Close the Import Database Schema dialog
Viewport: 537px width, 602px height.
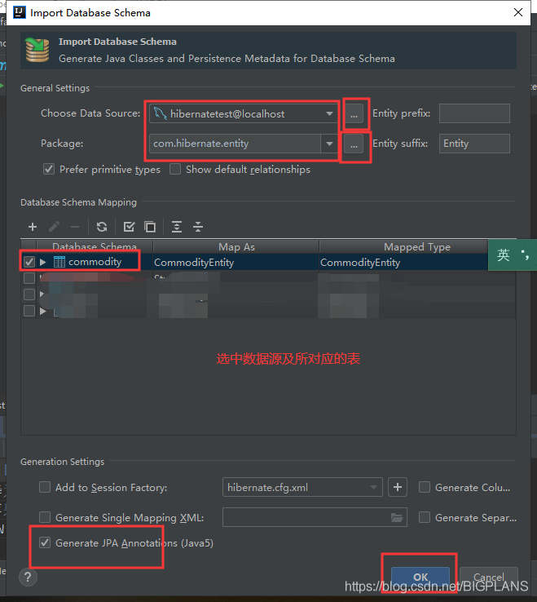click(517, 12)
